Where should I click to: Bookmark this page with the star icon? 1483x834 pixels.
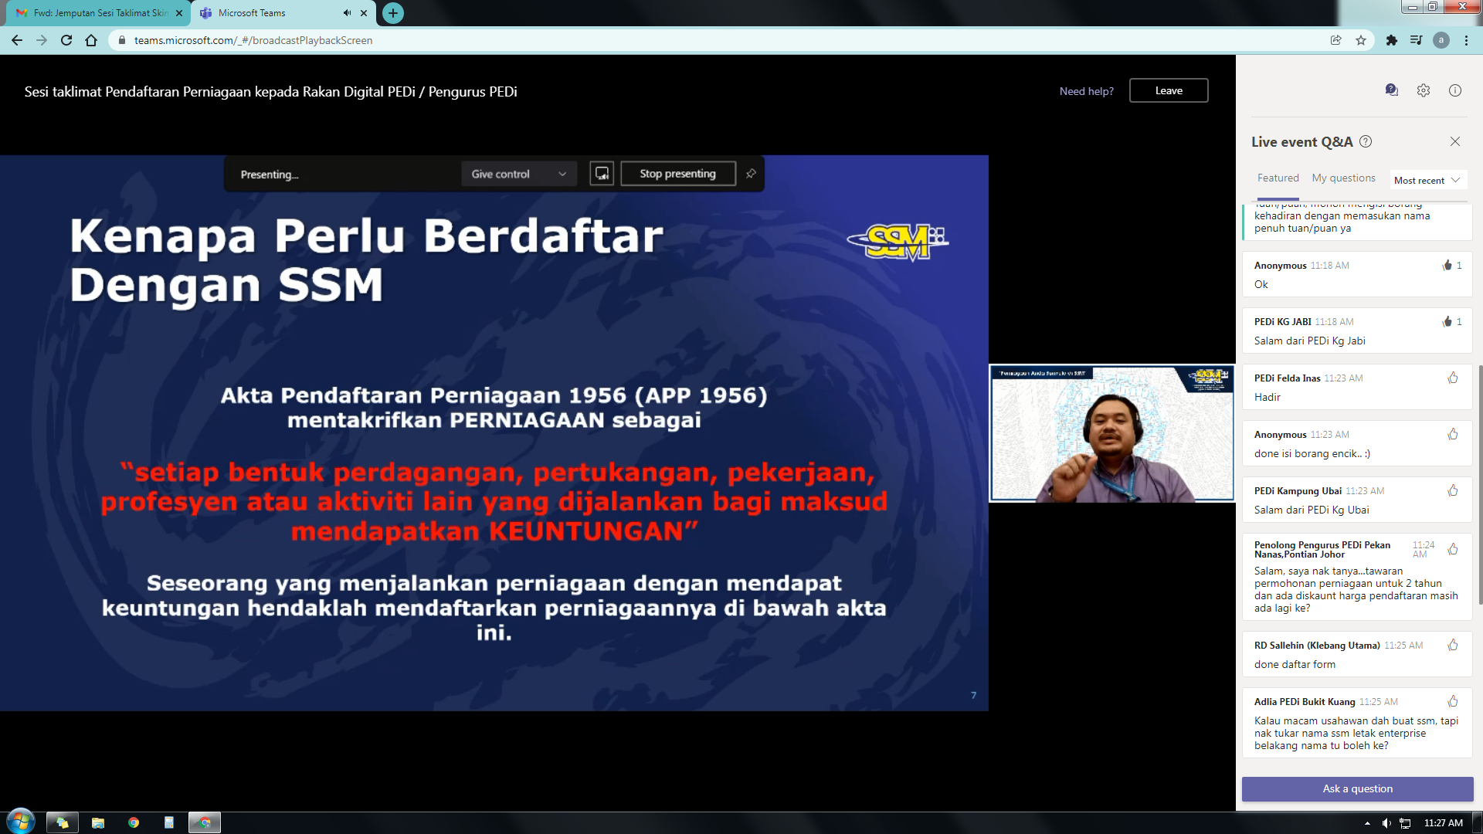[x=1361, y=40]
